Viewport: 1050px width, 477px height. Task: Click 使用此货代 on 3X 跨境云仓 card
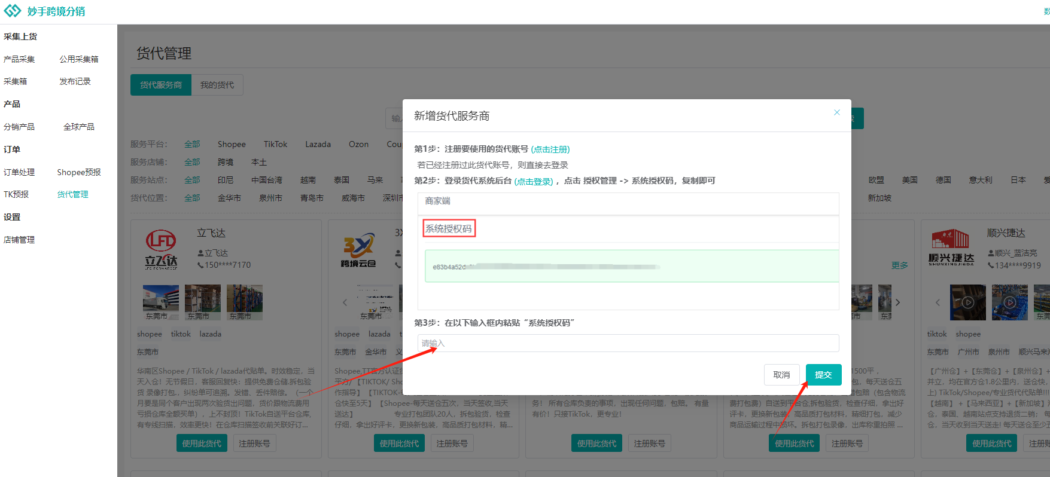(399, 444)
